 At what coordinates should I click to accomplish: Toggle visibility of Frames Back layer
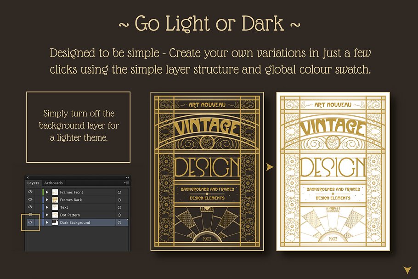click(x=30, y=199)
